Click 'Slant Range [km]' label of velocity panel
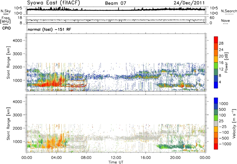This screenshot has height=164, width=237. [x=8, y=124]
